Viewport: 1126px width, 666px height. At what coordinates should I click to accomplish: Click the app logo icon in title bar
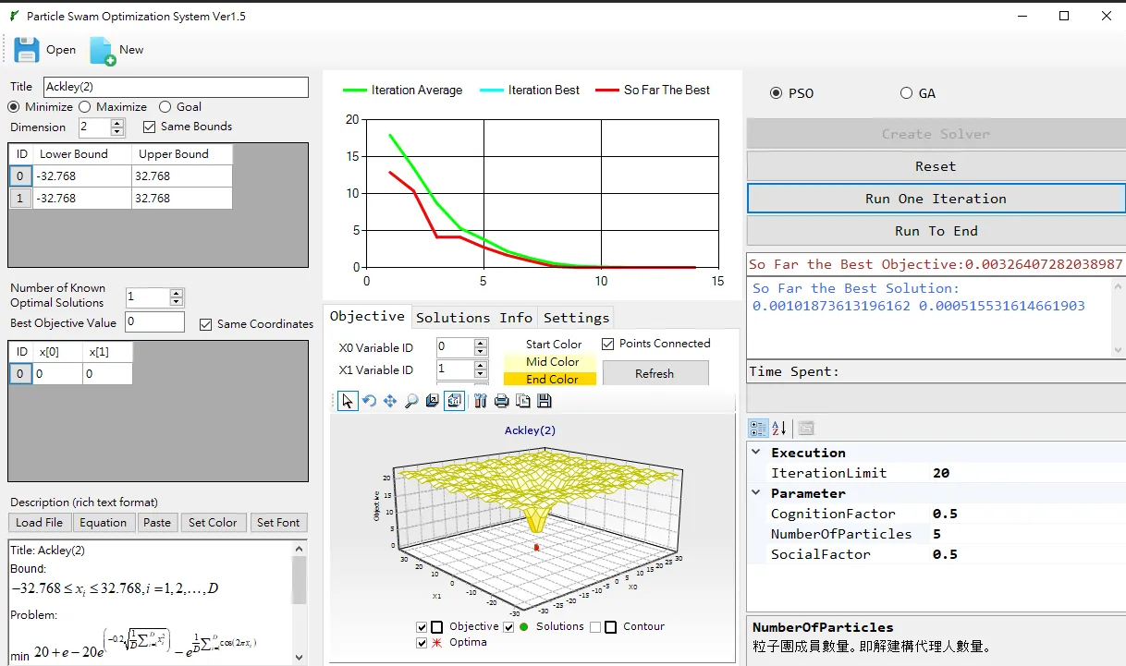(13, 16)
